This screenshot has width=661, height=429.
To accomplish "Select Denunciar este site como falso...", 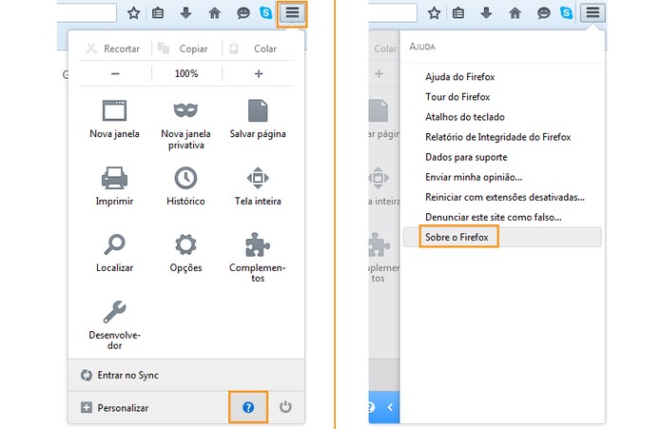I will pyautogui.click(x=494, y=218).
